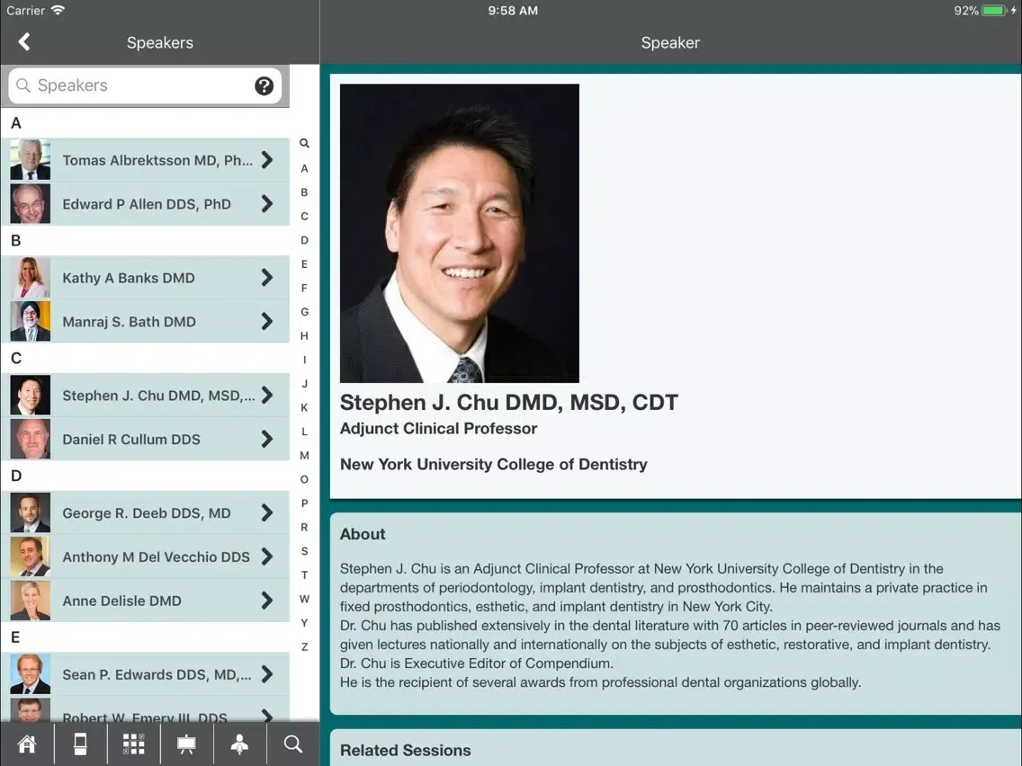The height and width of the screenshot is (766, 1022).
Task: Tap the Home icon in bottom bar
Action: click(x=27, y=744)
